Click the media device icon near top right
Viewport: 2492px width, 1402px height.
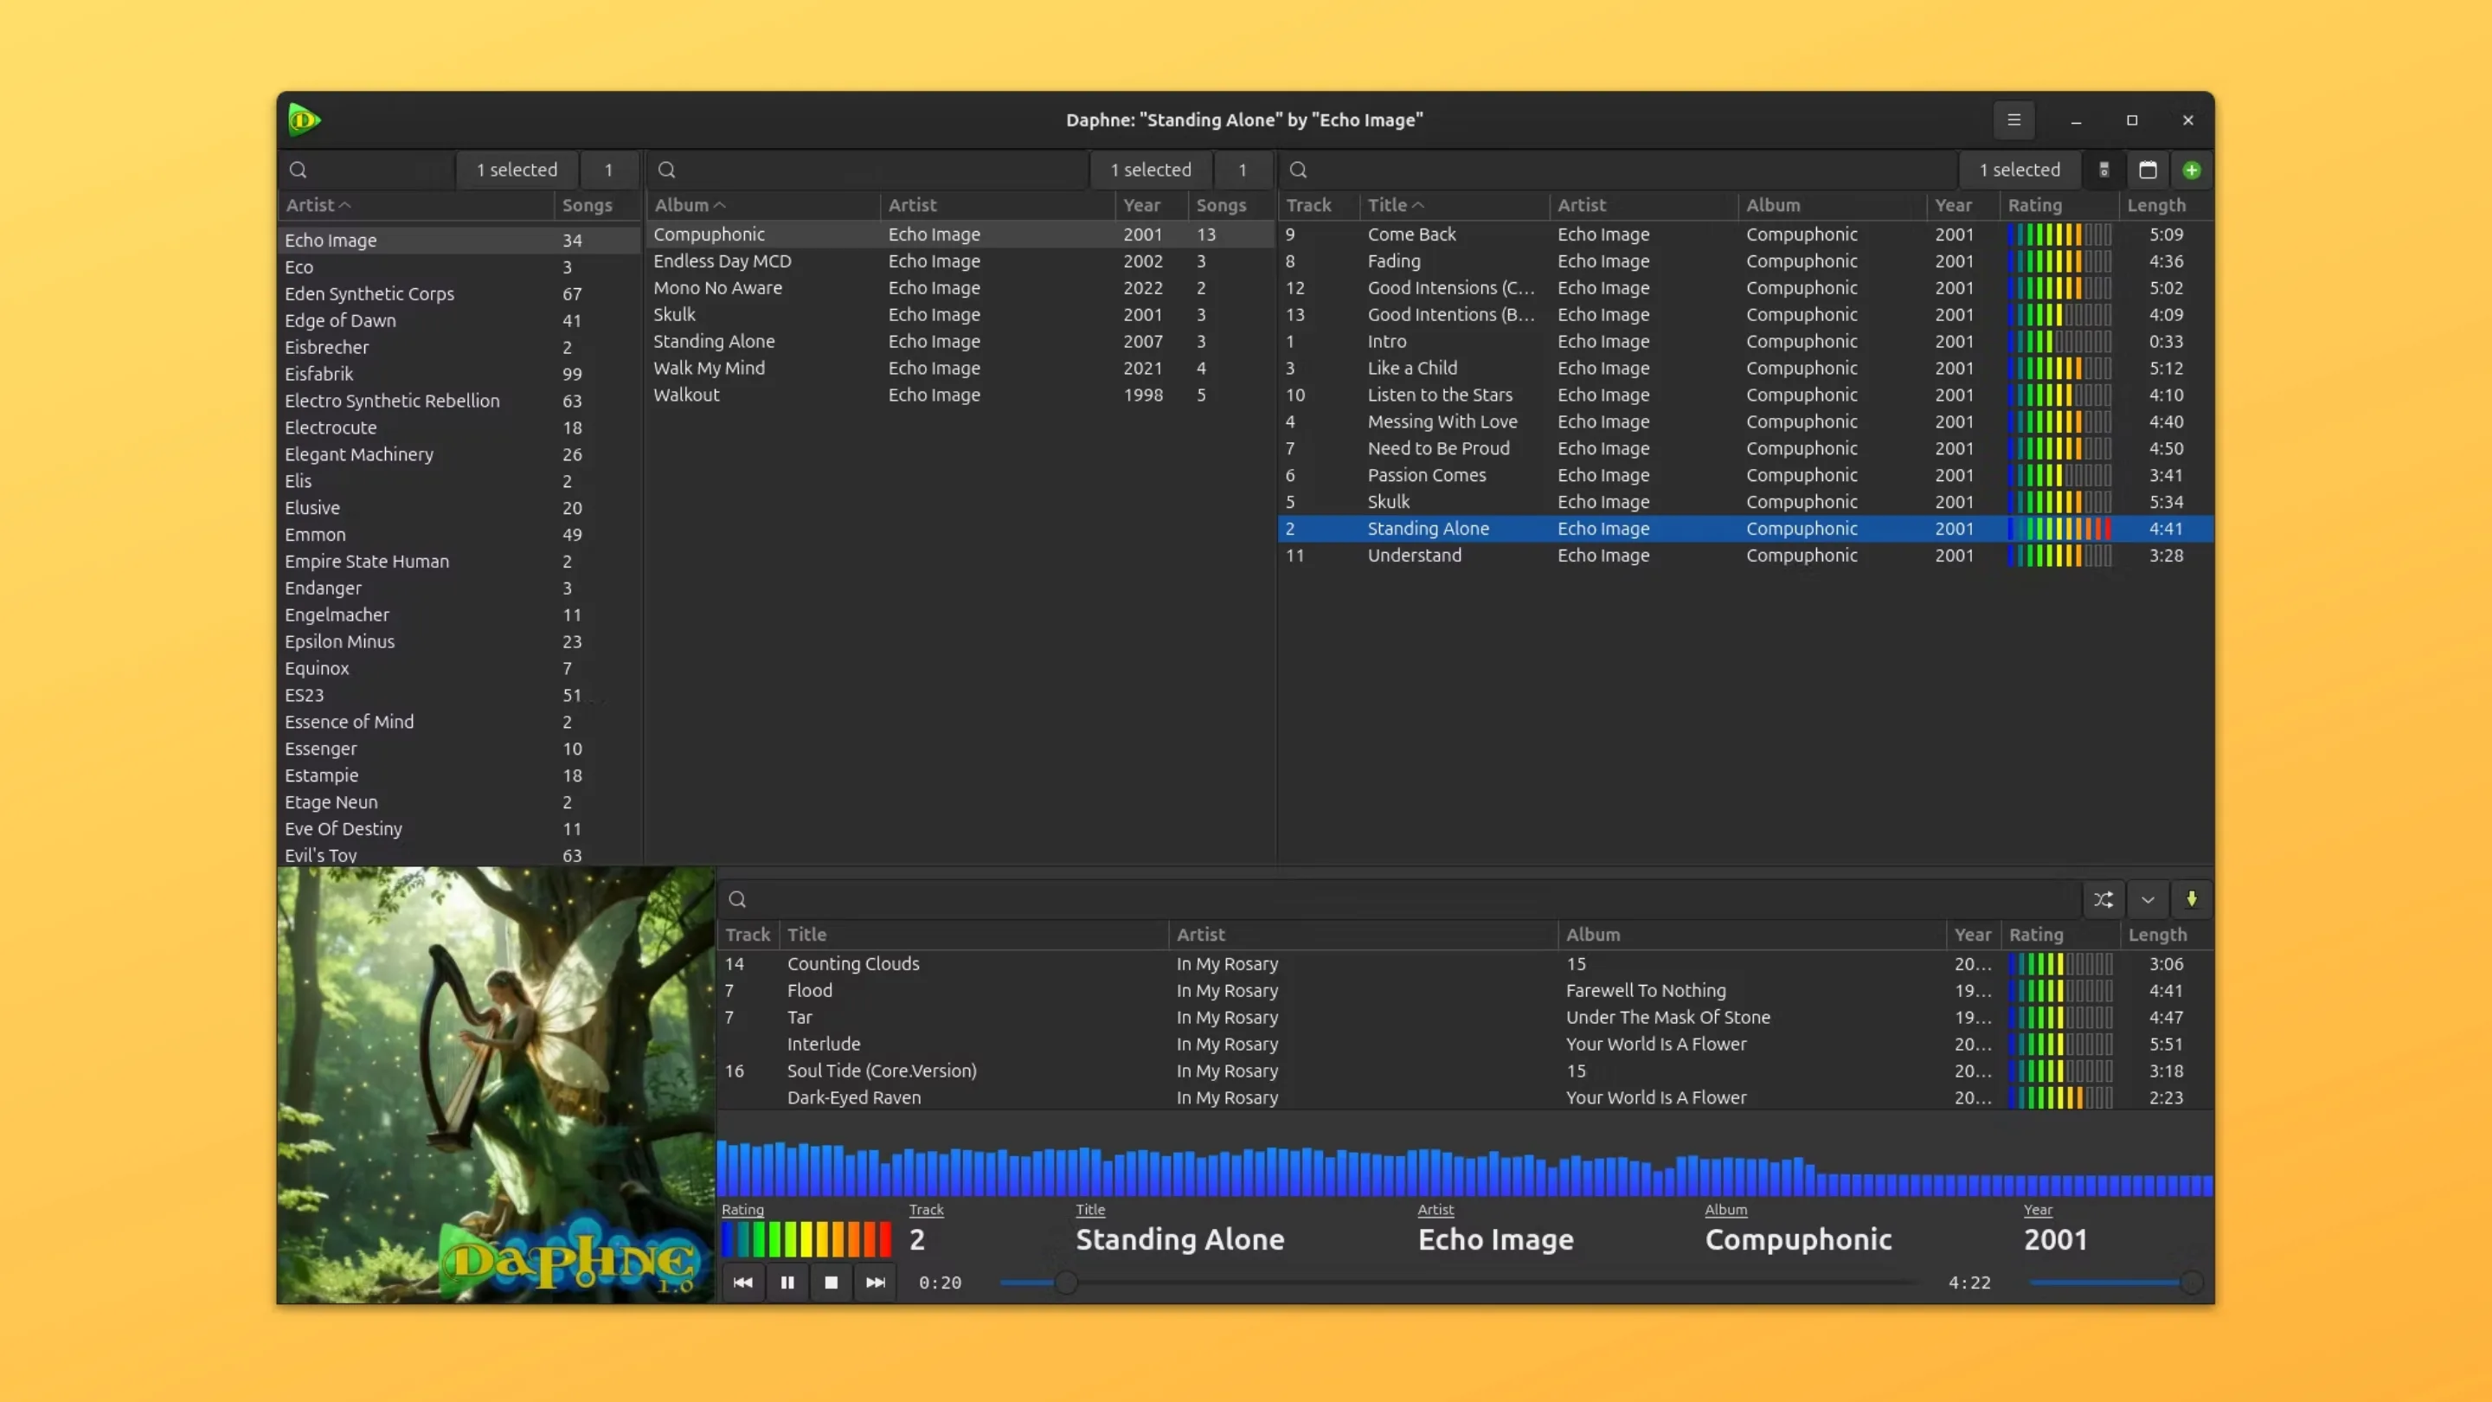pyautogui.click(x=2103, y=170)
